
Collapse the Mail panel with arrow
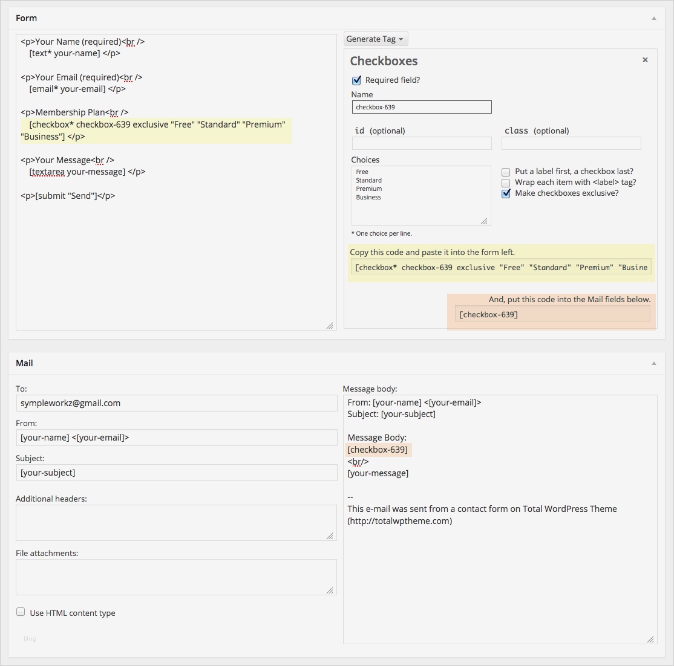click(x=653, y=363)
